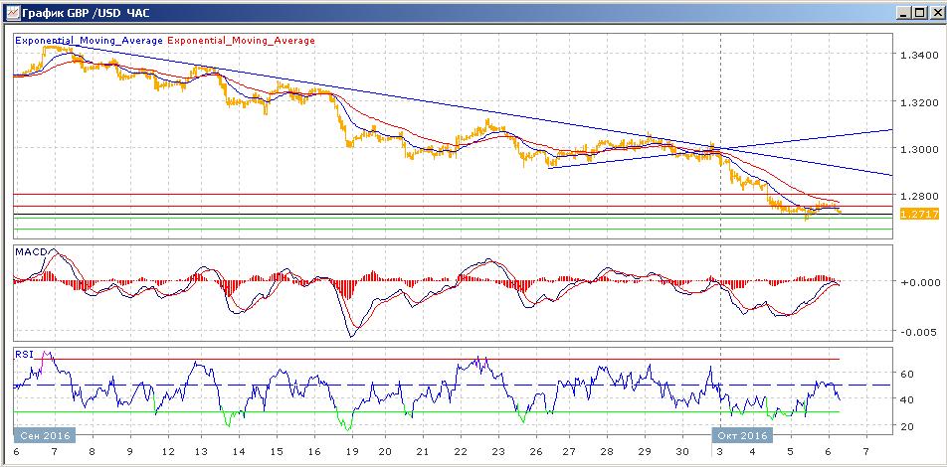Click the window title 'График GBP /USD ЧАС'
The width and height of the screenshot is (947, 467).
coord(85,12)
